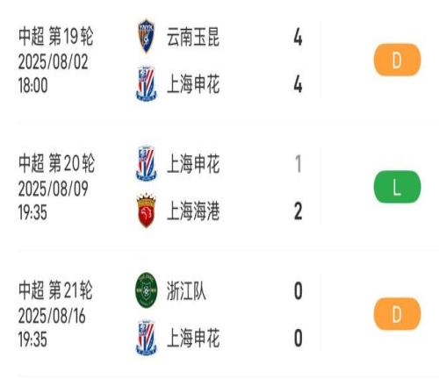439x386 pixels.
Task: Open 上海申花 name in round 20 match
Action: (x=193, y=164)
